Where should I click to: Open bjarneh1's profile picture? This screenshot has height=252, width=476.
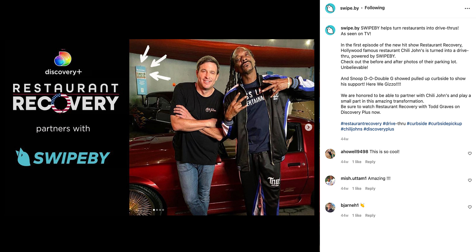click(330, 207)
